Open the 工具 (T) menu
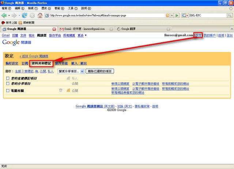Image resolution: width=234 pixels, height=169 pixels. (73, 8)
